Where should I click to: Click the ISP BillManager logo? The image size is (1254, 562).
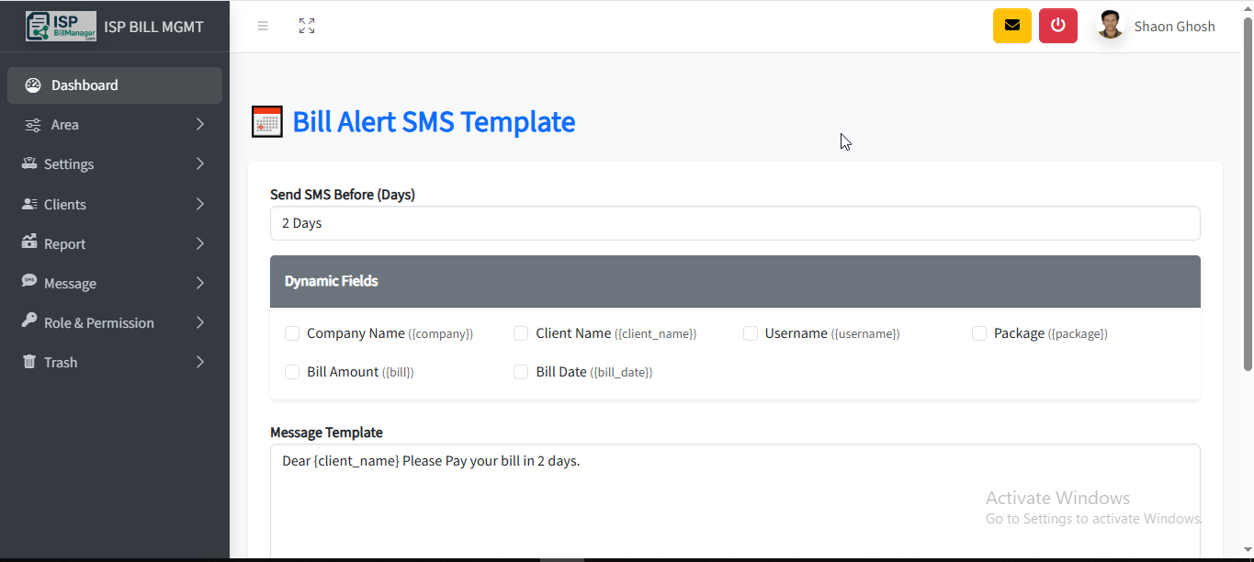click(x=61, y=27)
